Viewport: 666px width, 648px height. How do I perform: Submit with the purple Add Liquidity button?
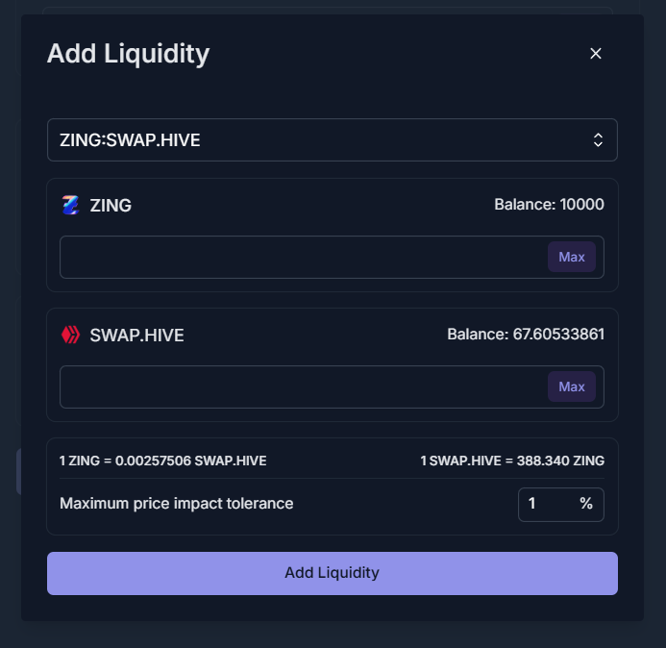click(333, 573)
